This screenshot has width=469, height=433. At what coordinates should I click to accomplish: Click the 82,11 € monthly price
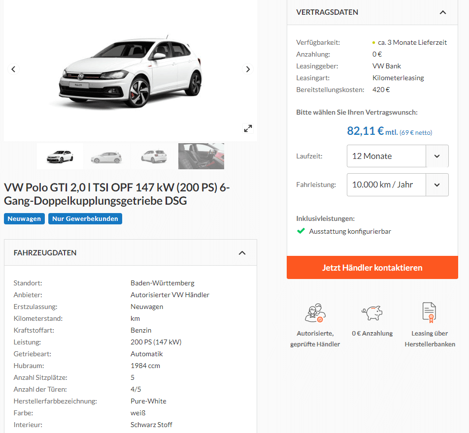click(x=365, y=131)
